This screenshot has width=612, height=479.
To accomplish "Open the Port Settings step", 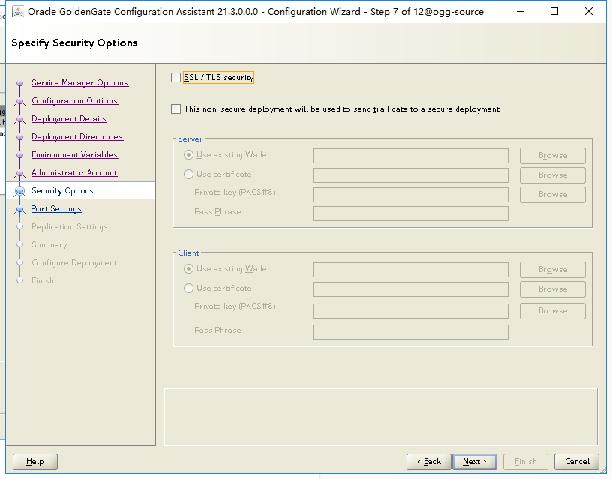I will 56,208.
